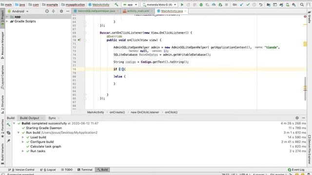Click Attach Debugger to Android Process icon
This screenshot has width=312, height=175.
[x=220, y=4]
